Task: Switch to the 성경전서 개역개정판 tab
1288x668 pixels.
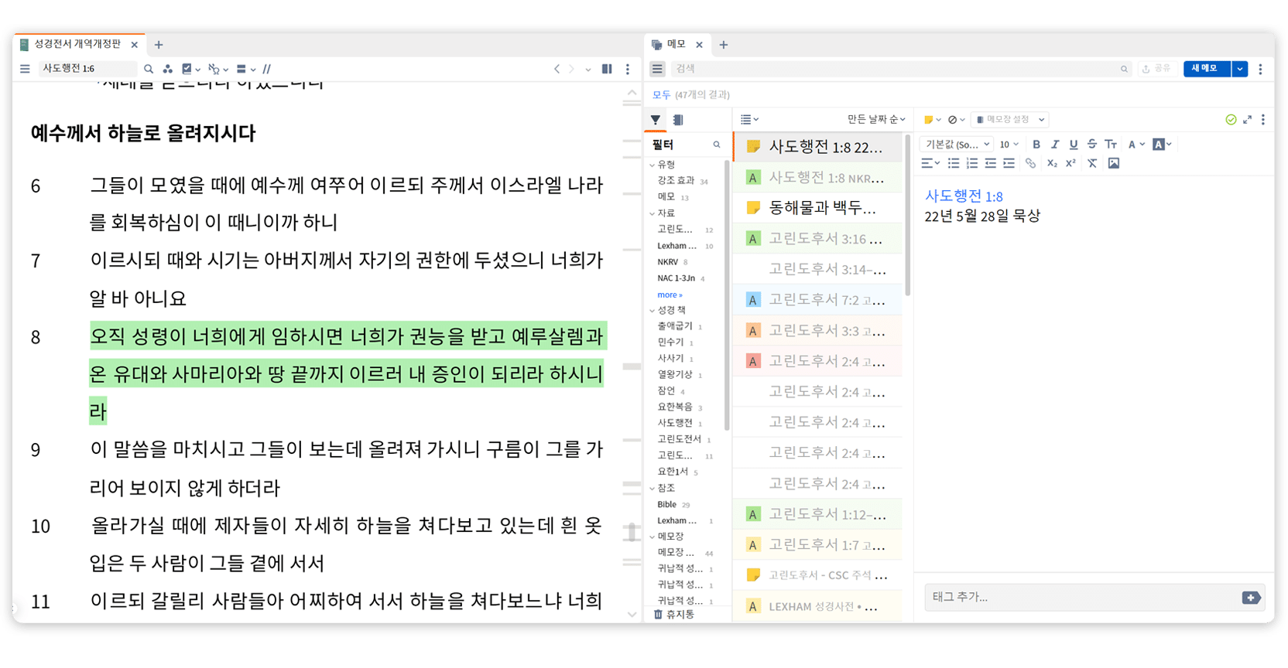Action: pyautogui.click(x=77, y=44)
